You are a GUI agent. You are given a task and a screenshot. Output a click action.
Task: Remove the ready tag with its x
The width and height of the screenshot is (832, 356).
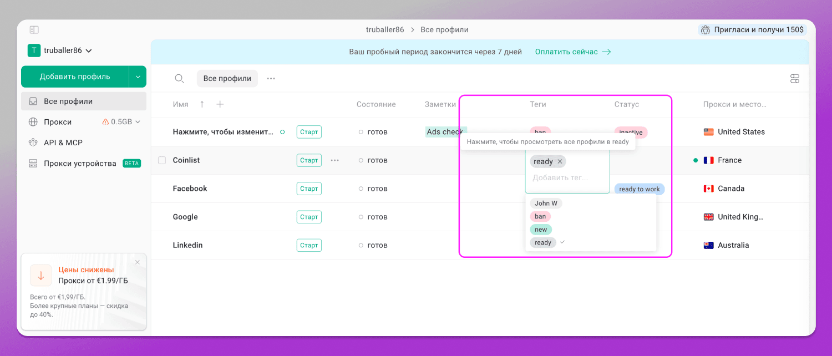(x=560, y=162)
